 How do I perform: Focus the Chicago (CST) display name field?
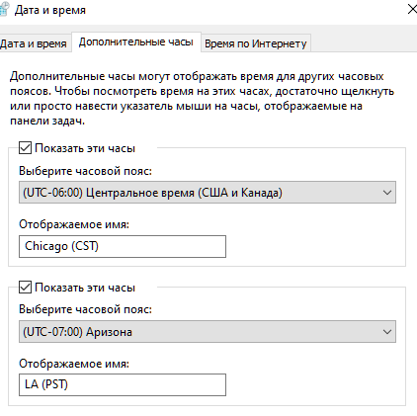[123, 246]
